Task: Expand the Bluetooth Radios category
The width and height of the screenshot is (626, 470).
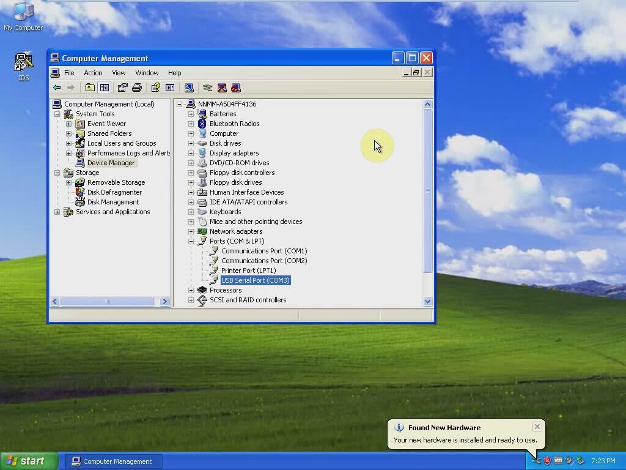Action: 191,124
